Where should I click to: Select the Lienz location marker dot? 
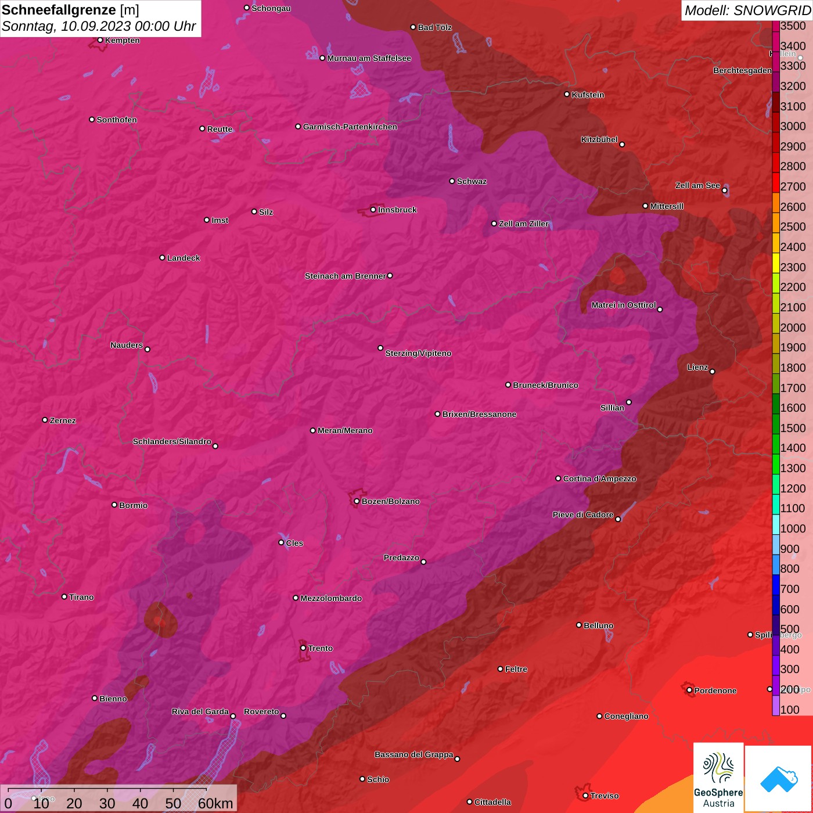coord(712,372)
